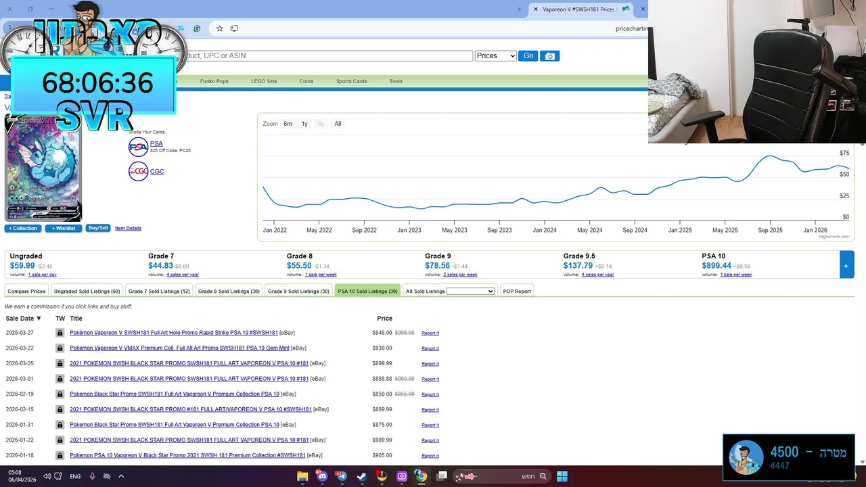Open a new browser tab with plus icon

coord(520,9)
